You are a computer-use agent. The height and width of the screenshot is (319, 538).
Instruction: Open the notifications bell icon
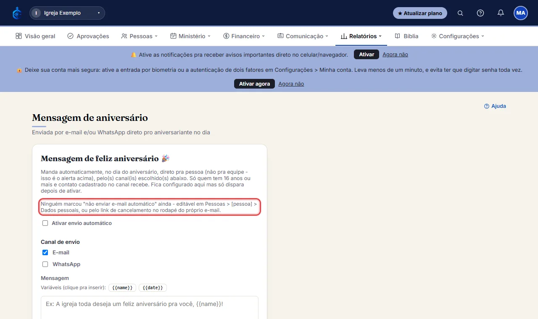point(501,13)
